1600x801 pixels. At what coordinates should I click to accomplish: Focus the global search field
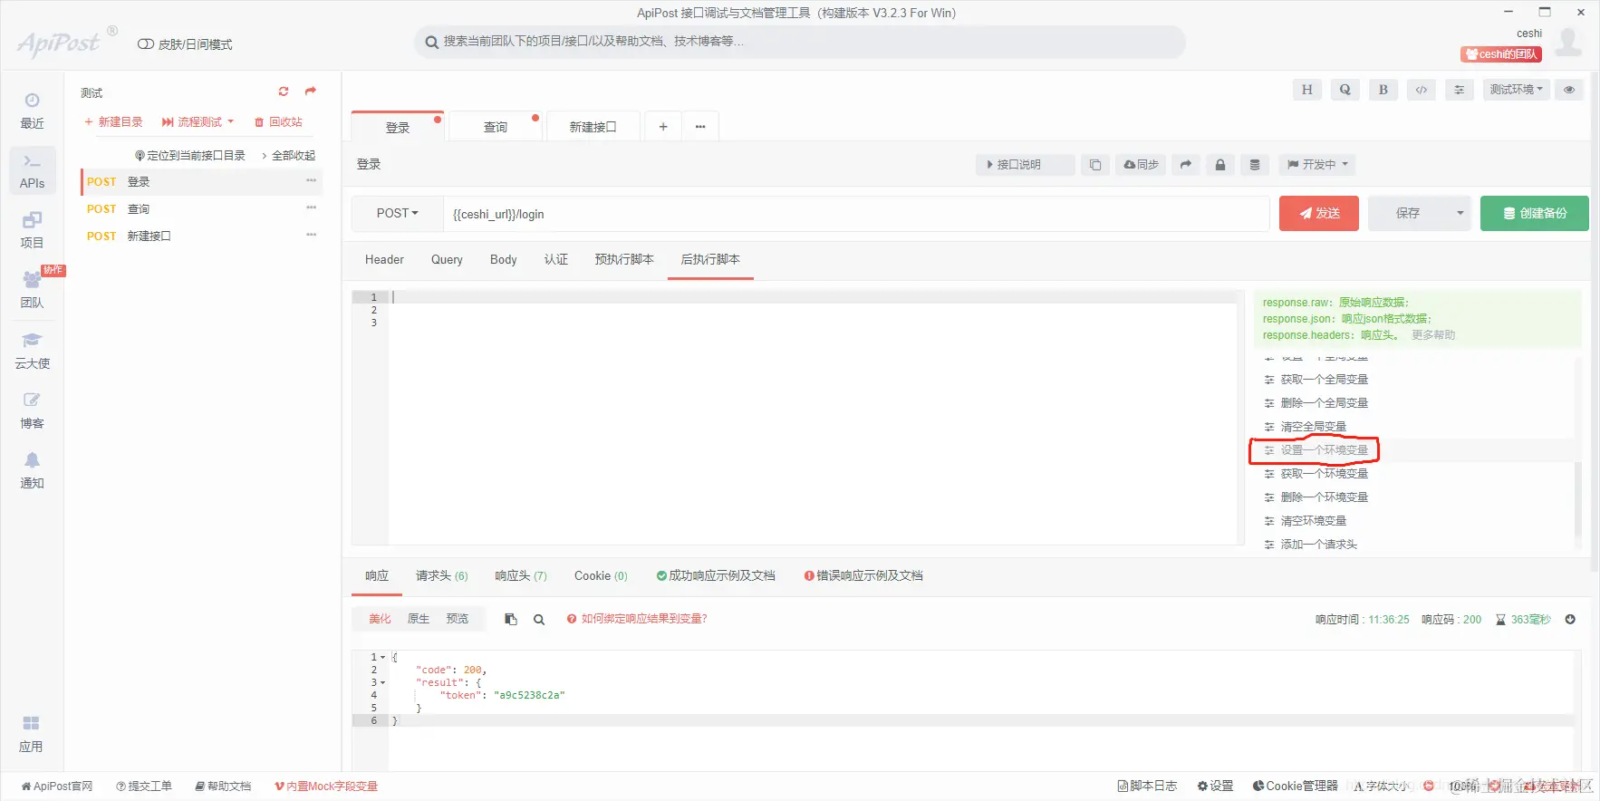coord(800,42)
